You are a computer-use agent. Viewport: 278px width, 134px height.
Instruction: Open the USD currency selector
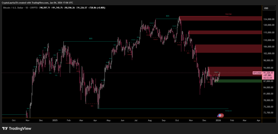click(266, 8)
